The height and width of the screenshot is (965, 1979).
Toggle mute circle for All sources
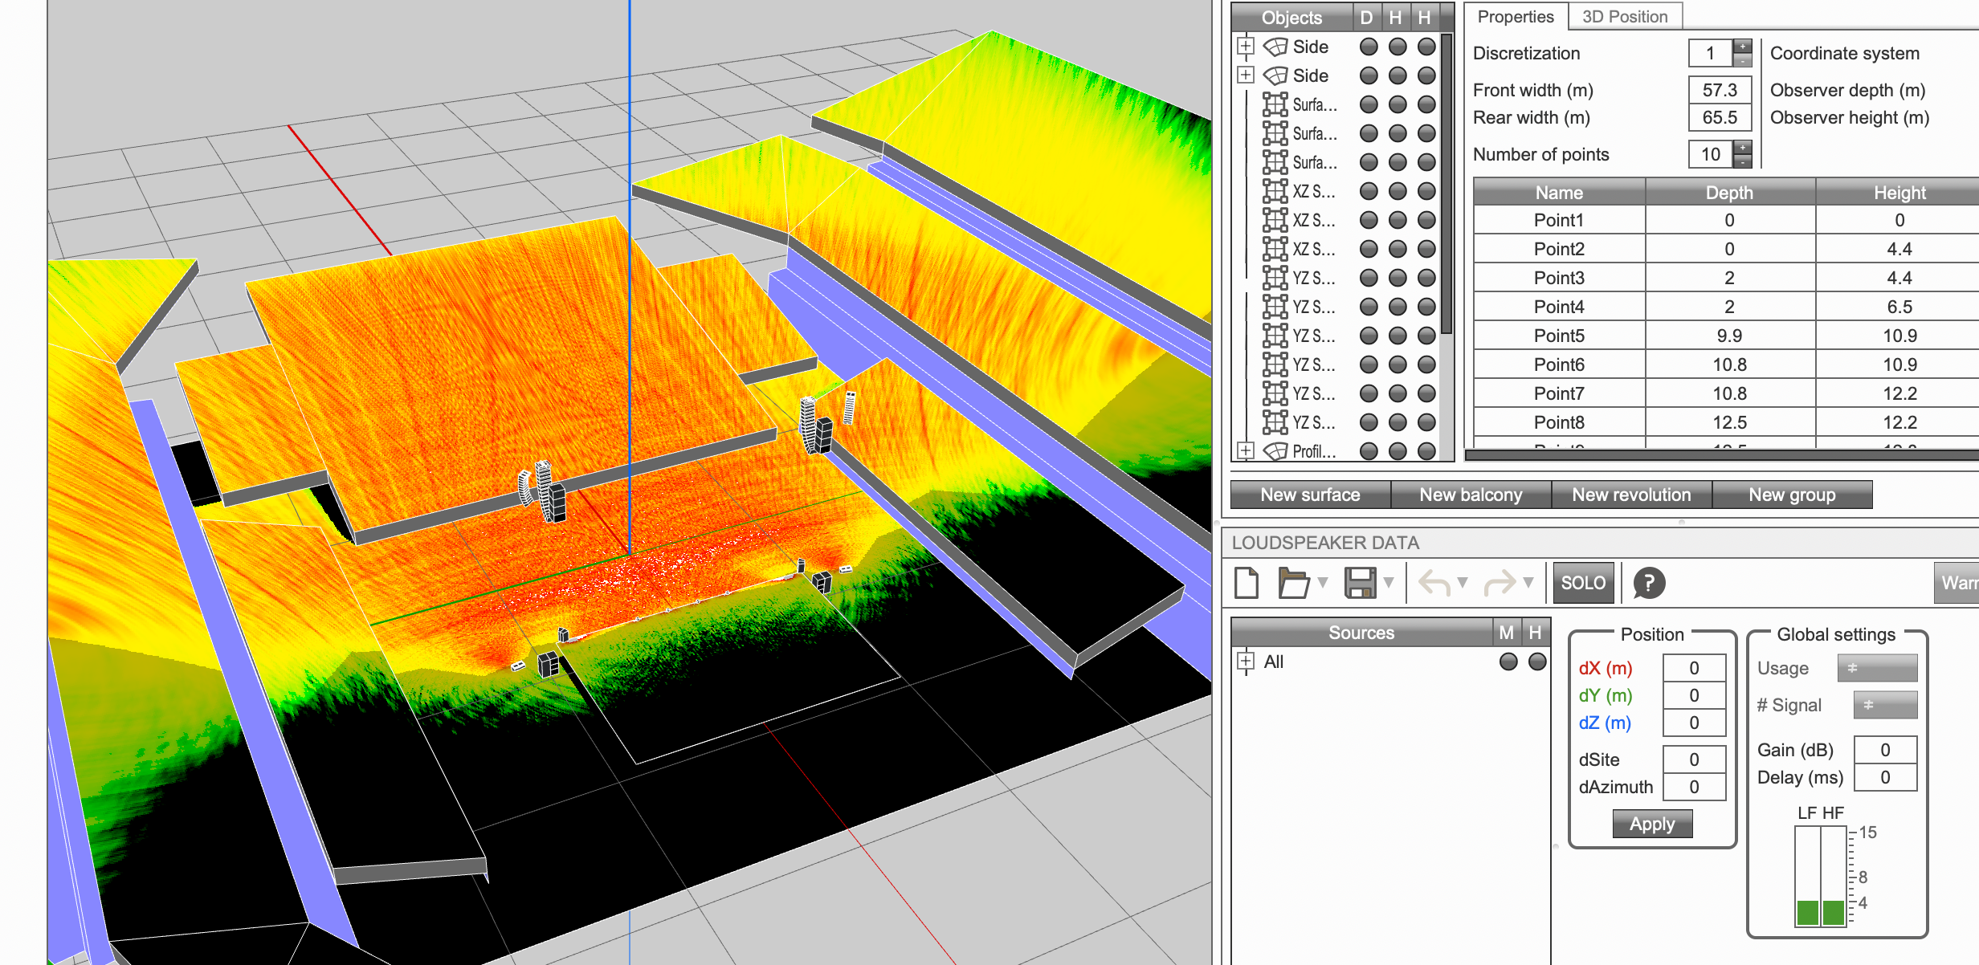[x=1508, y=662]
